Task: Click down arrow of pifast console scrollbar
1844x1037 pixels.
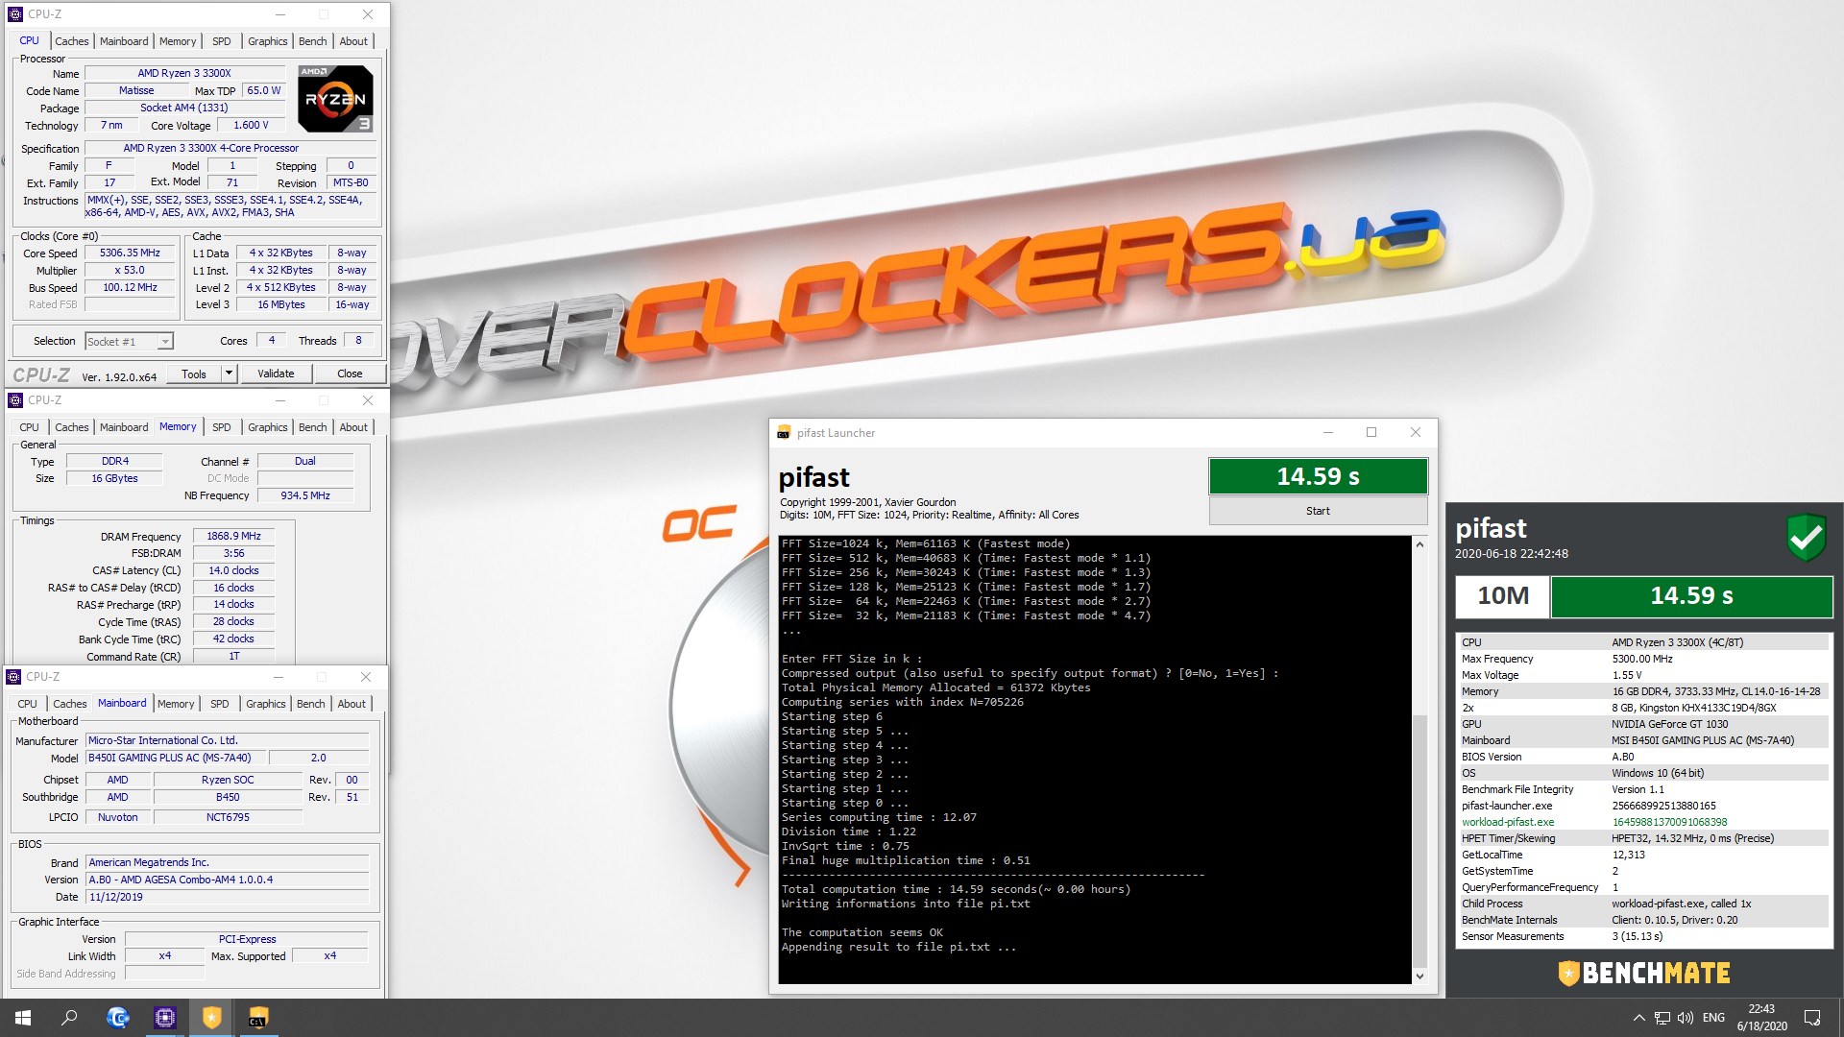Action: point(1419,977)
